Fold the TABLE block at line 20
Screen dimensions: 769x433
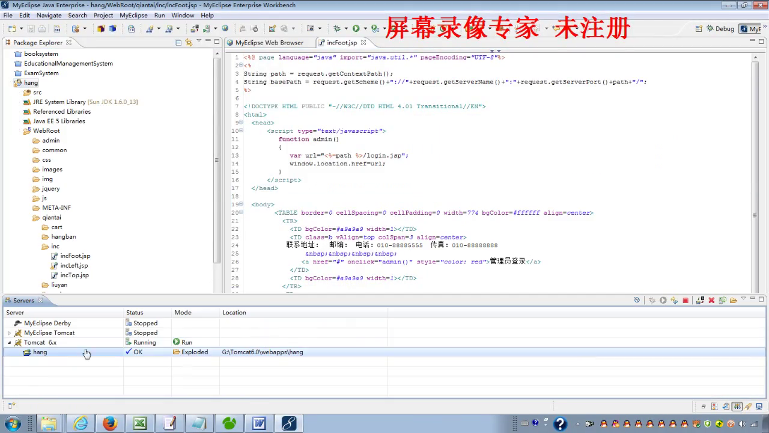(241, 212)
